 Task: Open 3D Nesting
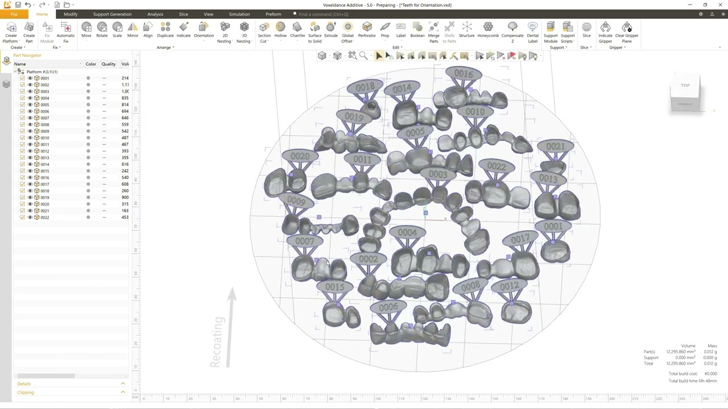(x=244, y=32)
